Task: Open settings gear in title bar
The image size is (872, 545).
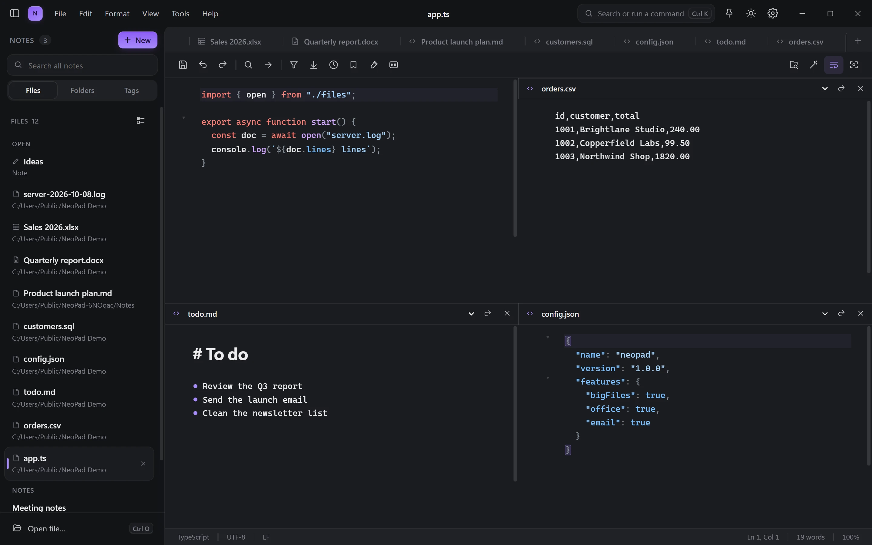Action: pos(773,13)
